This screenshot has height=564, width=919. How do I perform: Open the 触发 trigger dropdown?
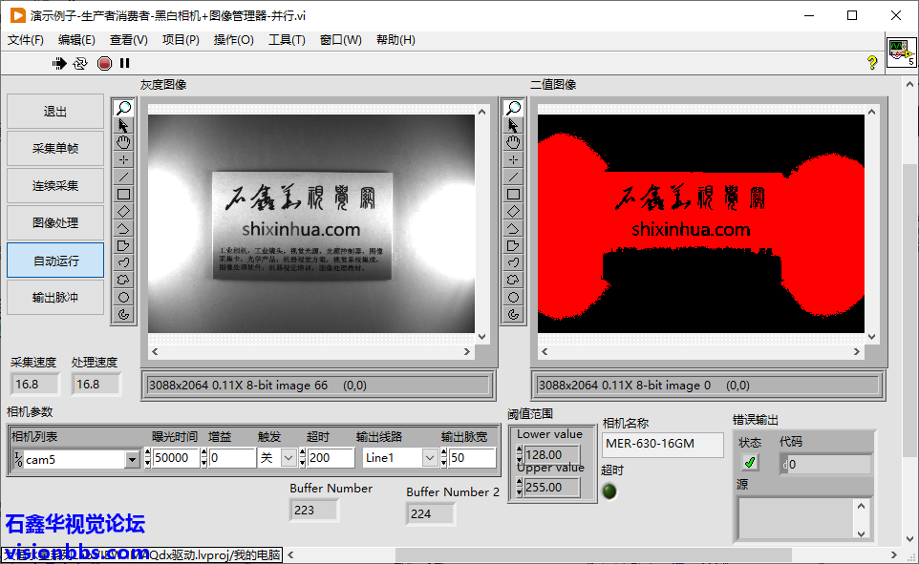289,458
